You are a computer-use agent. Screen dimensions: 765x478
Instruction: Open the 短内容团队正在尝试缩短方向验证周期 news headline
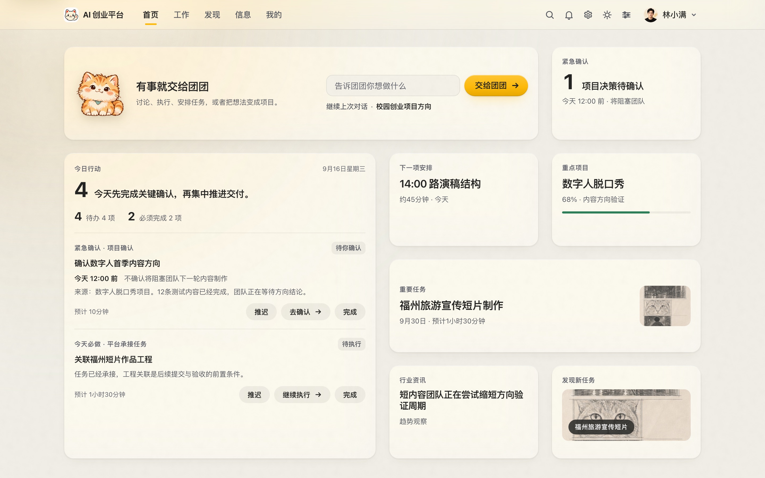click(461, 400)
